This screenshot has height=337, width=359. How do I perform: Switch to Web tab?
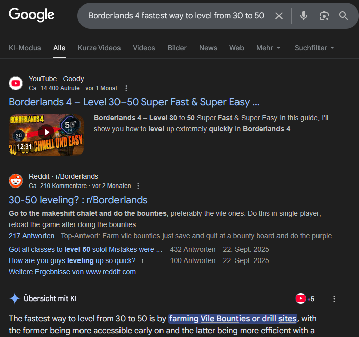point(236,48)
